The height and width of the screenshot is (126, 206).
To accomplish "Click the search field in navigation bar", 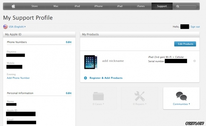I will (186, 6).
